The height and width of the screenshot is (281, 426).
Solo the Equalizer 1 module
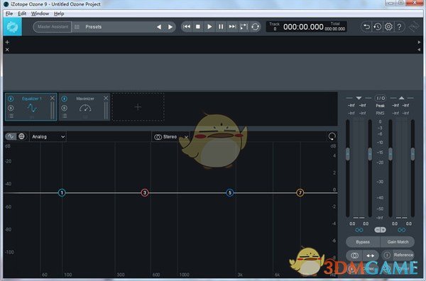pos(11,108)
